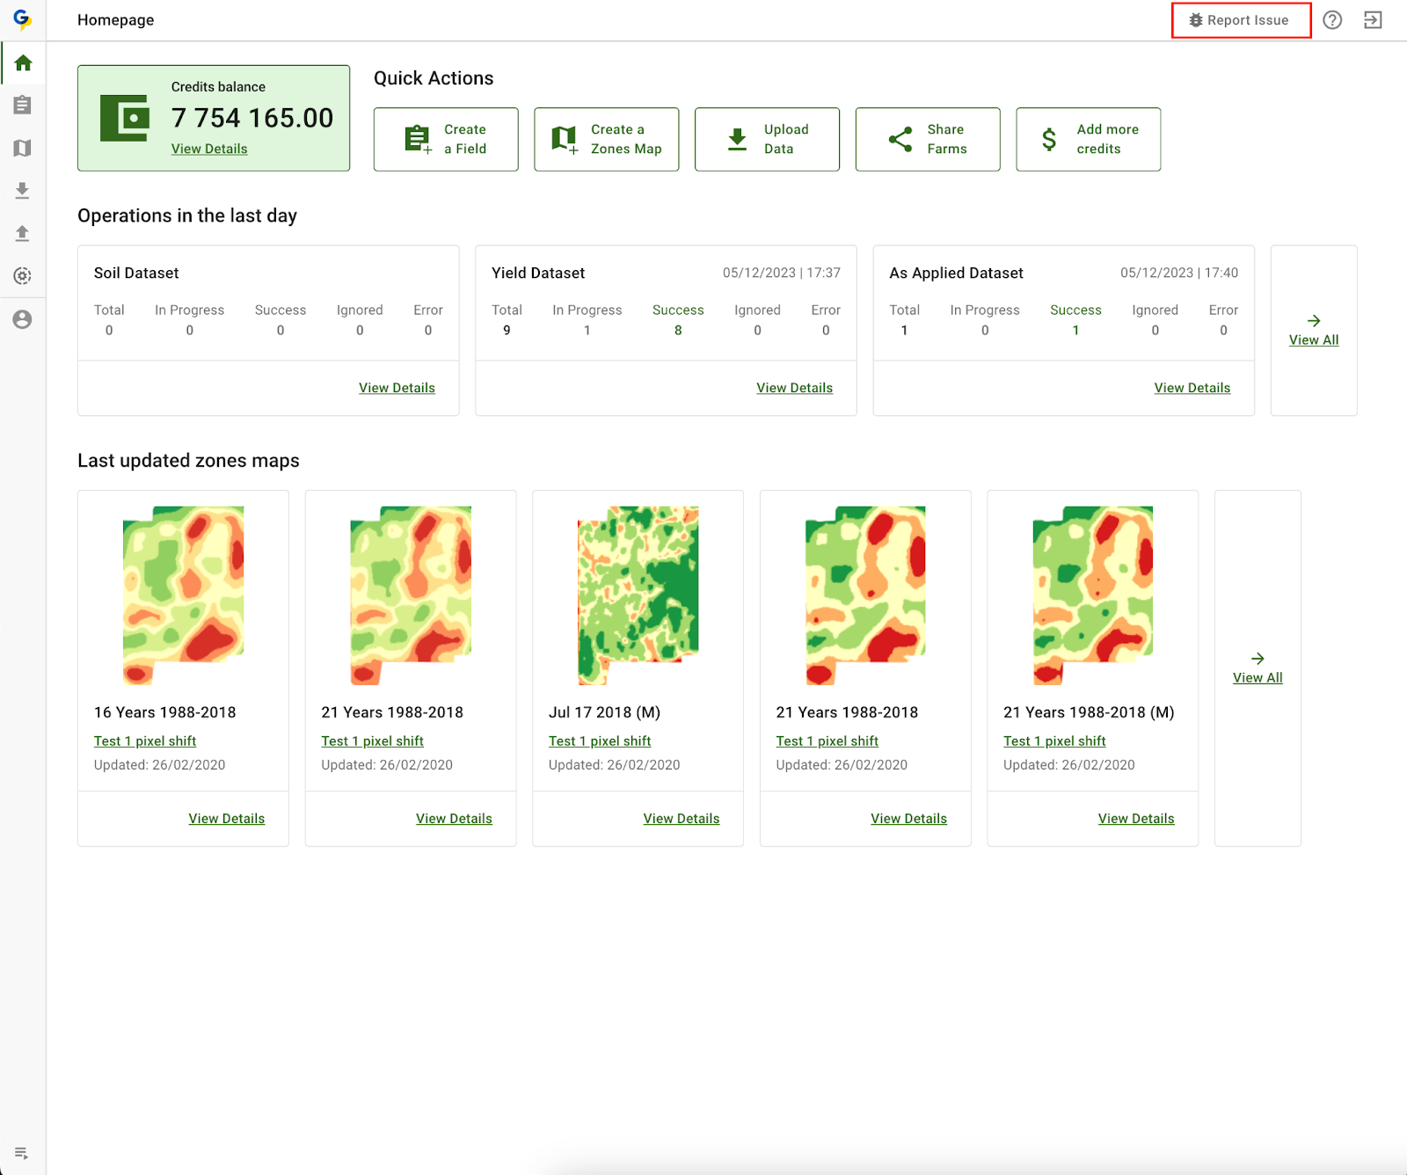Open the settings gear icon in sidebar
Image resolution: width=1407 pixels, height=1175 pixels.
coord(23,276)
